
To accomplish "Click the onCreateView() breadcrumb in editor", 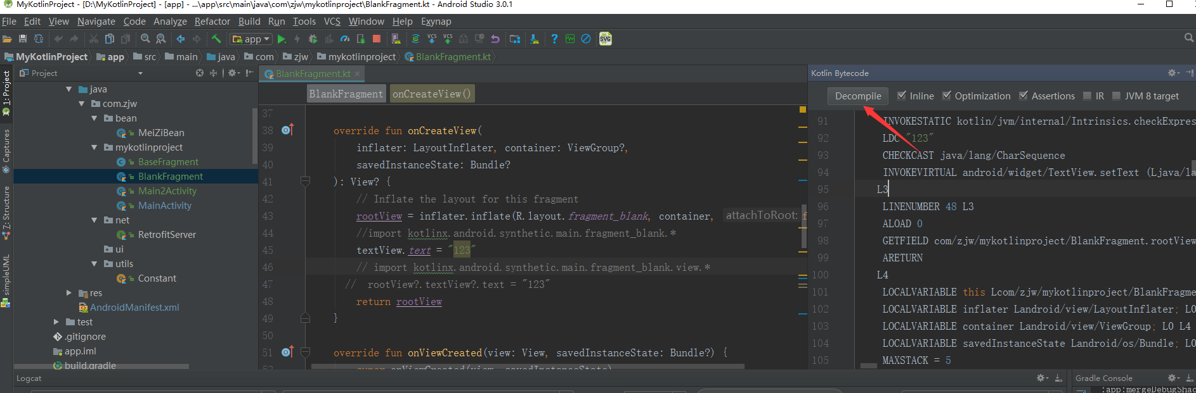I will [x=432, y=94].
